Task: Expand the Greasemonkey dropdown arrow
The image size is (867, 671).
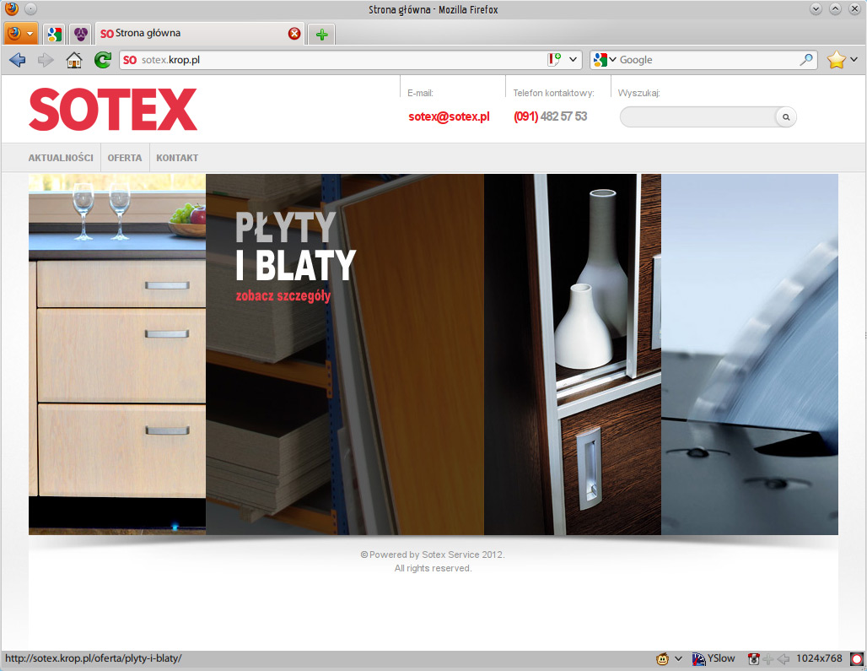Action: tap(678, 658)
